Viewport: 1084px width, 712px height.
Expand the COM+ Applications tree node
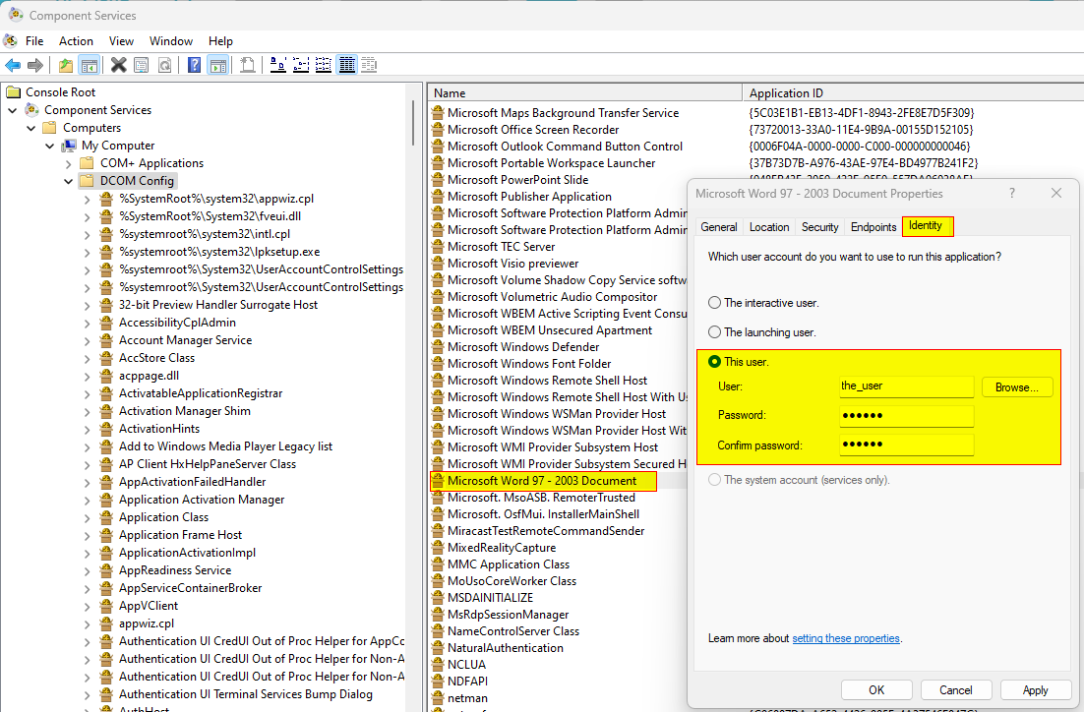[x=68, y=163]
